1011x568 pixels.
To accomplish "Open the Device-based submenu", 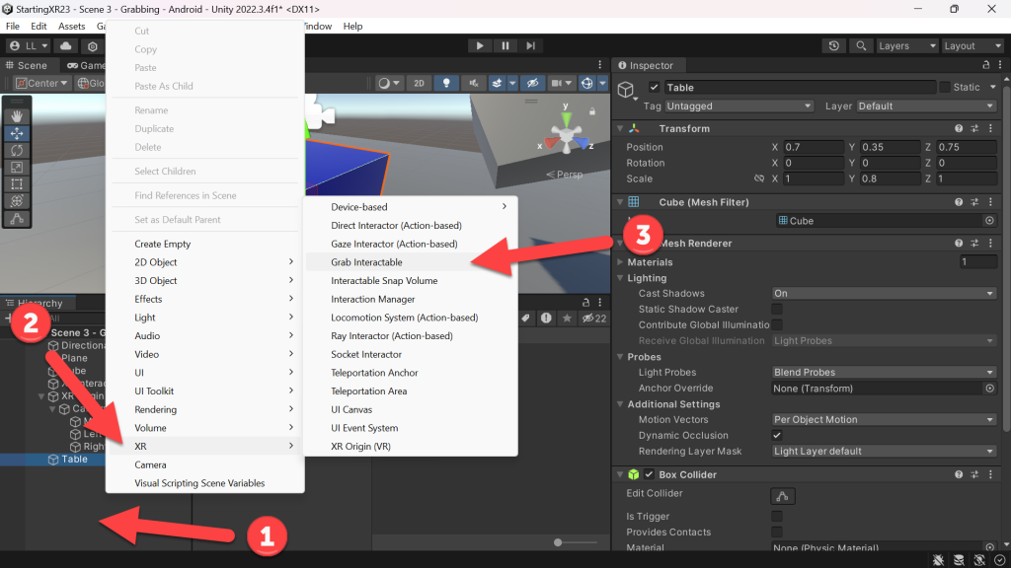I will [x=411, y=207].
